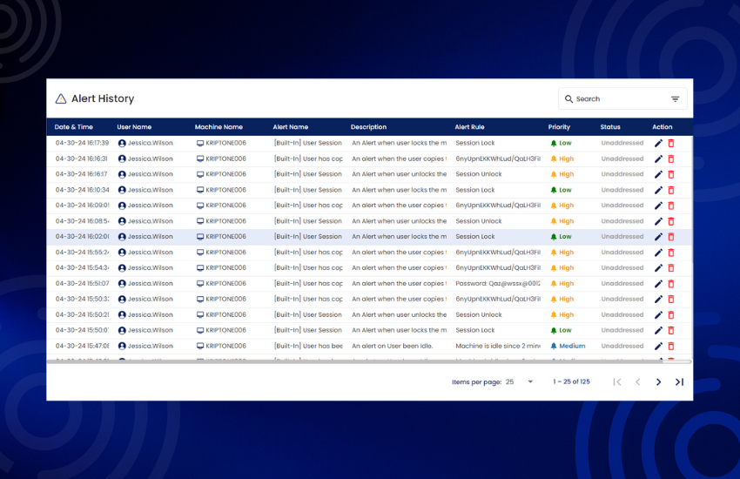Sort by the Status column header
Viewport: 740px width, 479px height.
click(x=609, y=127)
